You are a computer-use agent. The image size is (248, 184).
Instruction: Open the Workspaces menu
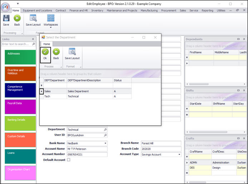pos(51,21)
